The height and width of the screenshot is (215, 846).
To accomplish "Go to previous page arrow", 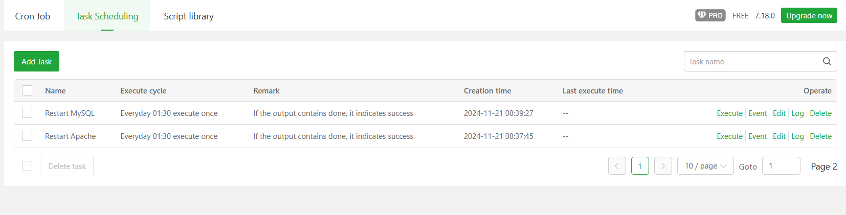I will [617, 166].
